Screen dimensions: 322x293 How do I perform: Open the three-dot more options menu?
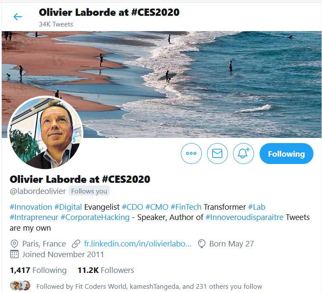[191, 153]
